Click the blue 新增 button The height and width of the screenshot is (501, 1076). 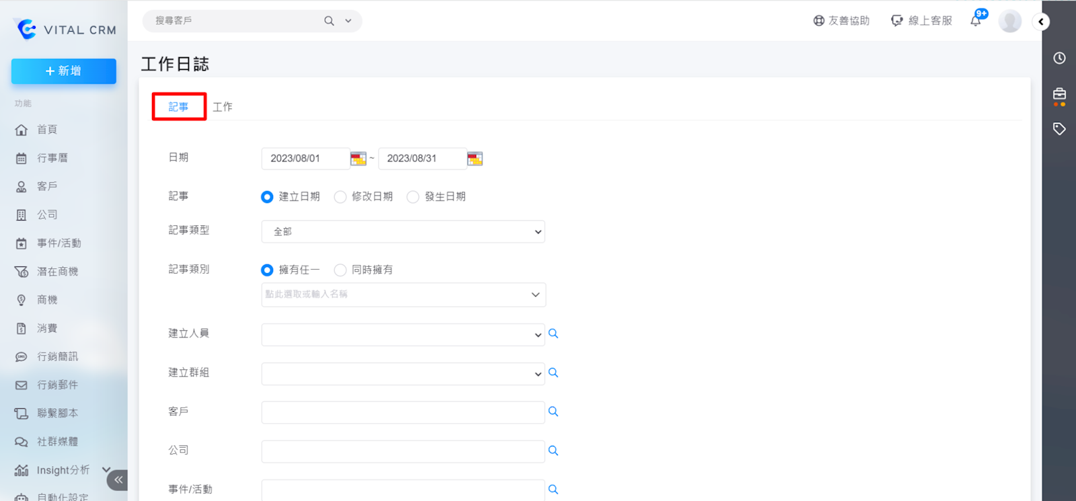click(x=64, y=71)
